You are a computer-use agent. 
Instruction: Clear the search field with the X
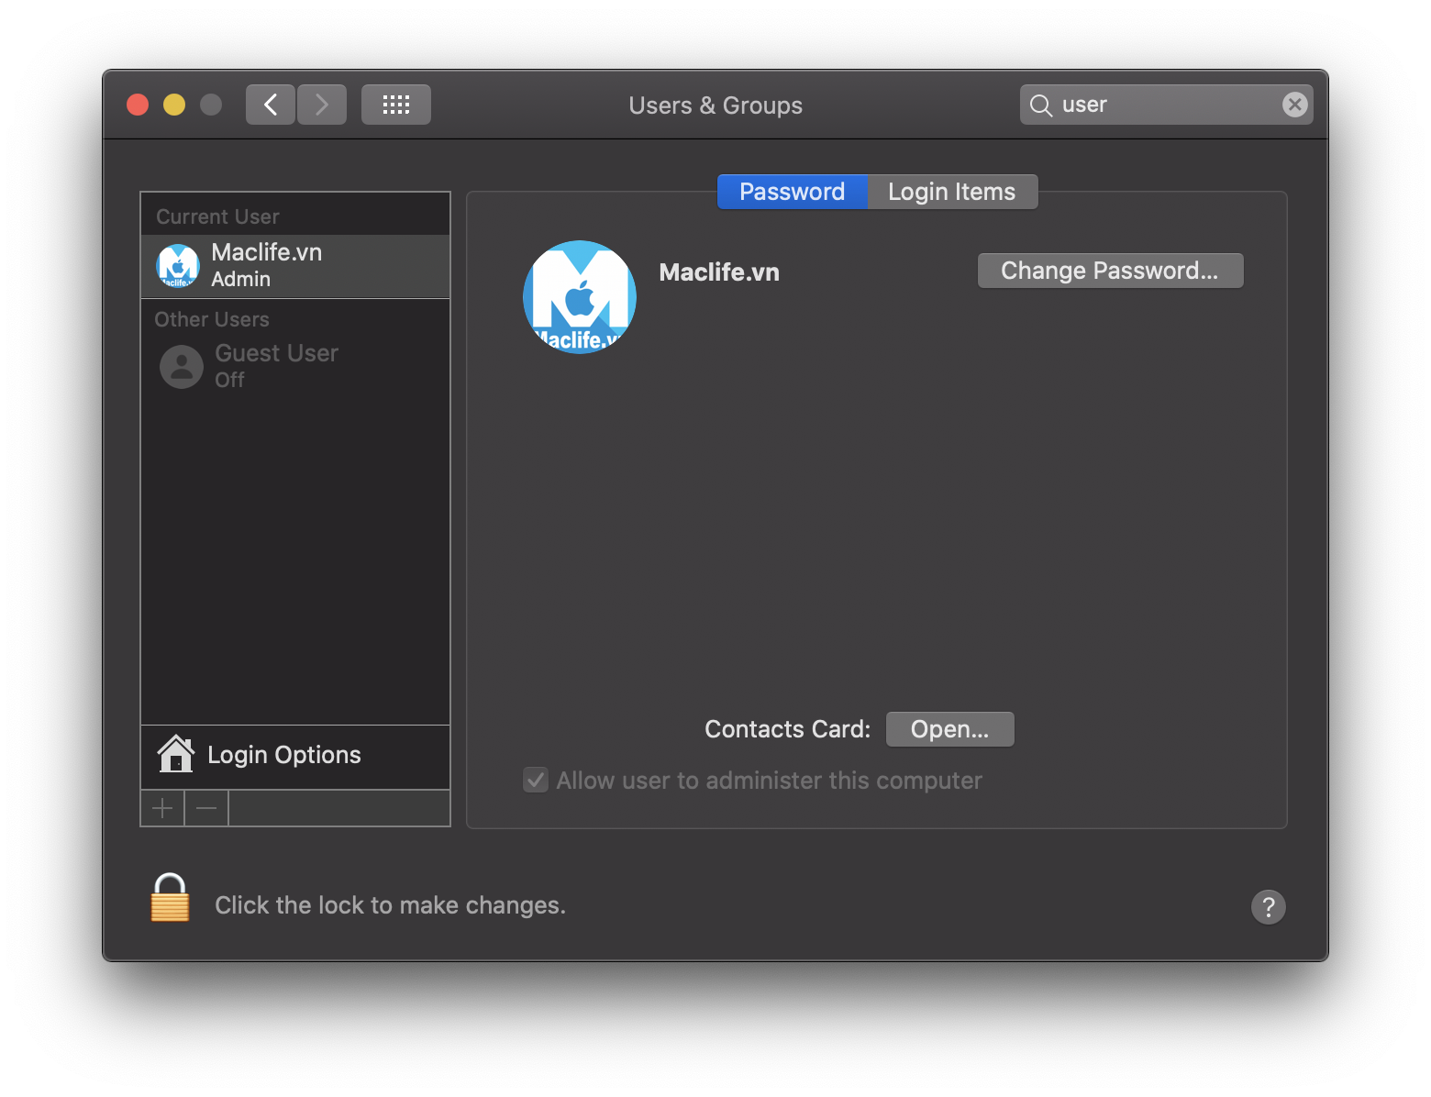click(x=1294, y=104)
